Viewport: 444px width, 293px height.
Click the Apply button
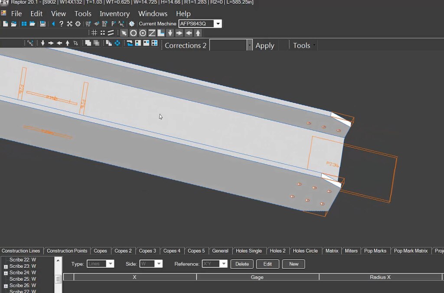(x=265, y=45)
